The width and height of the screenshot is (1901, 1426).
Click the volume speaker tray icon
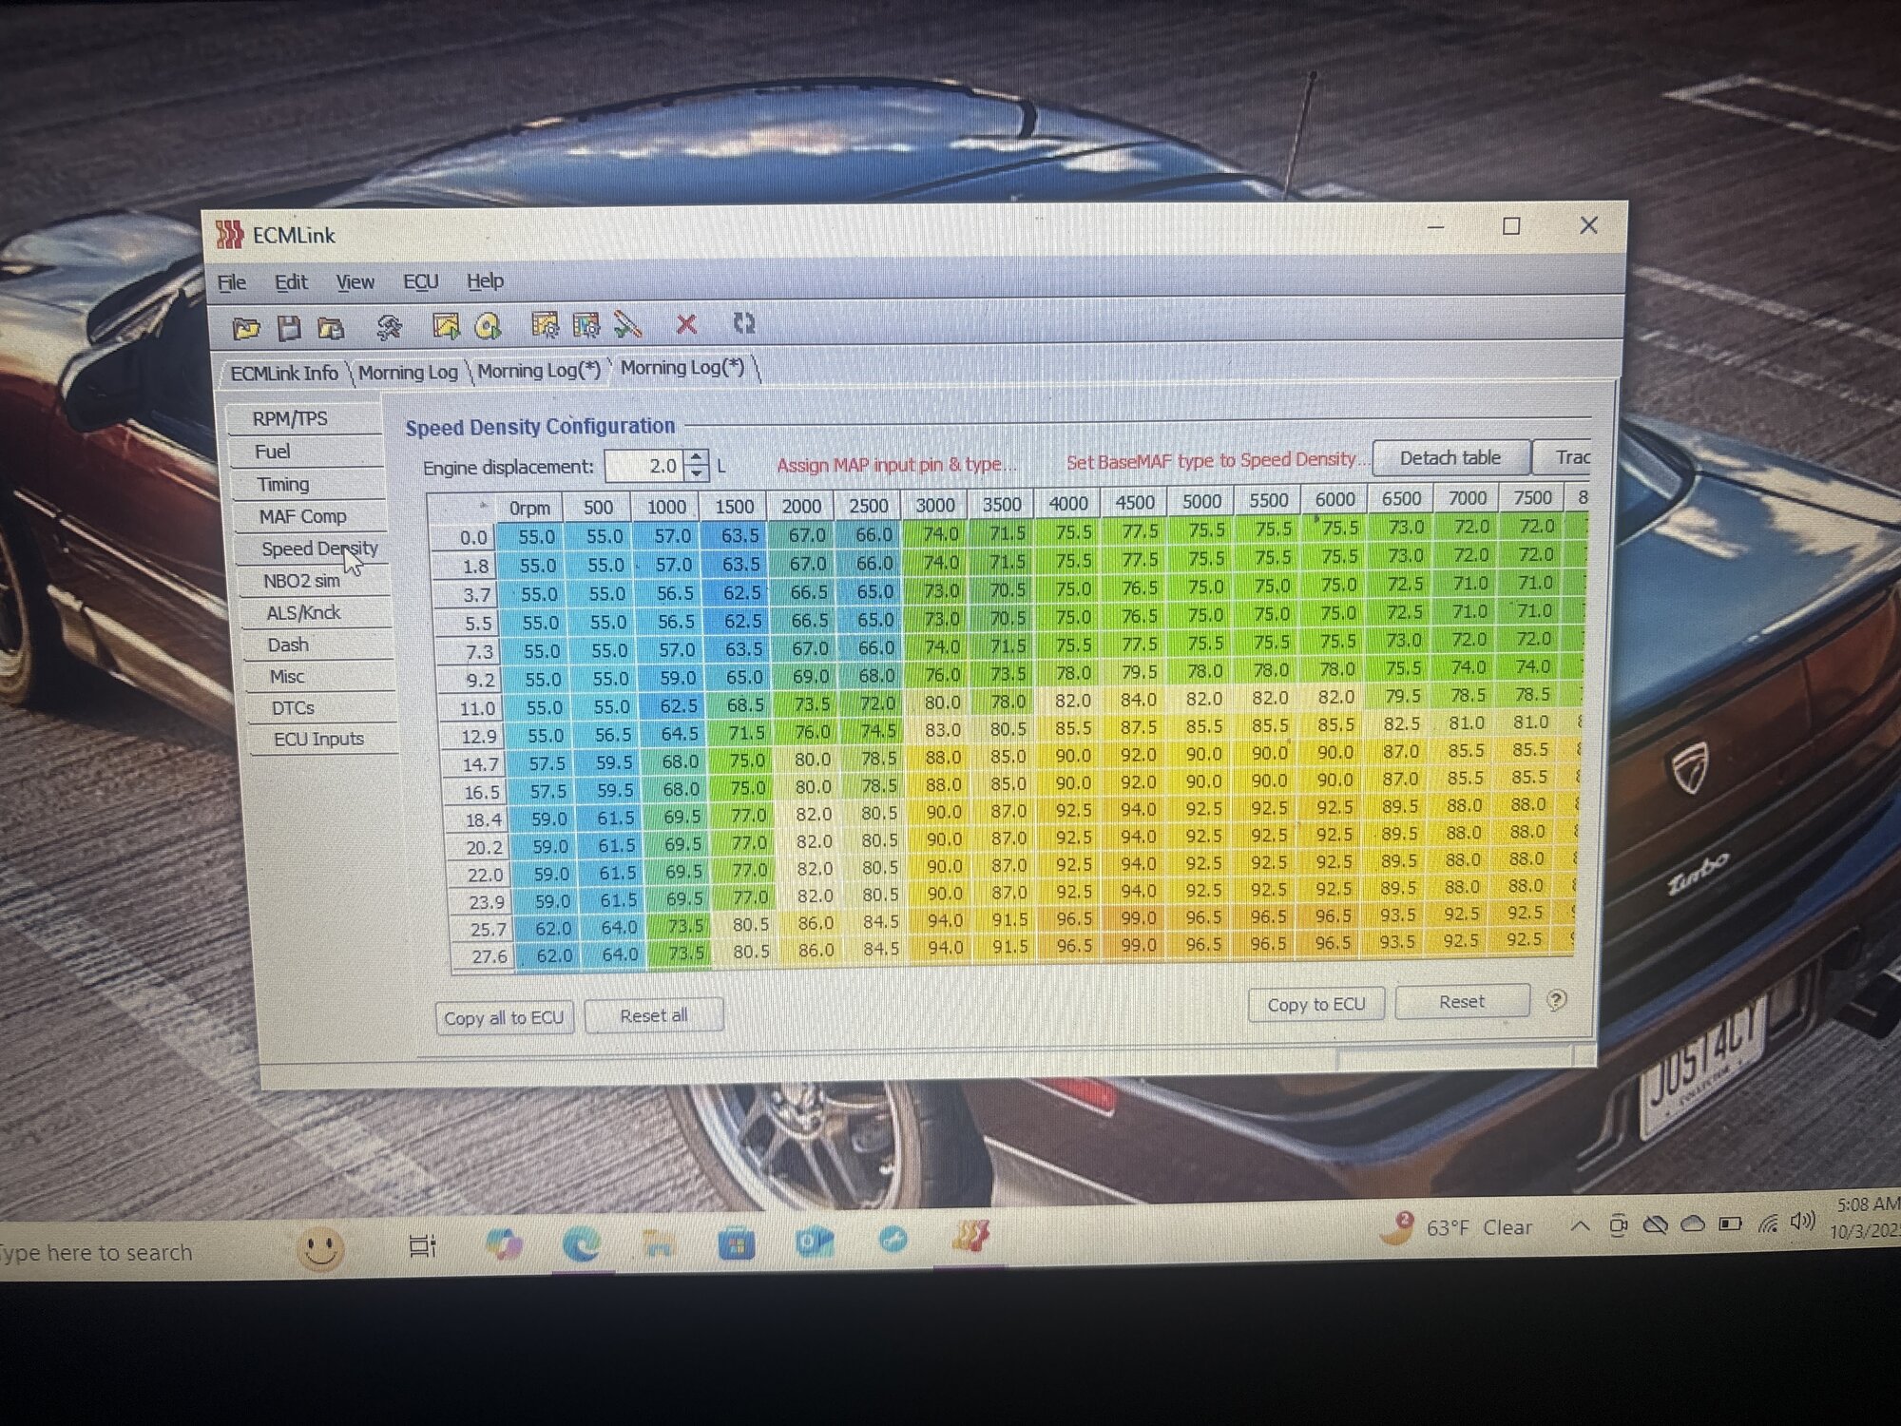[1801, 1221]
